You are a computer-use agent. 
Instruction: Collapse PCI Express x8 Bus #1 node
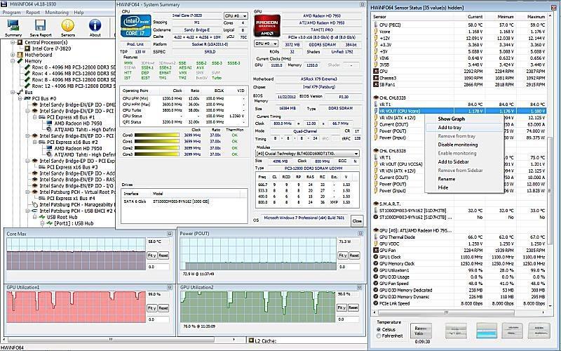pos(35,117)
